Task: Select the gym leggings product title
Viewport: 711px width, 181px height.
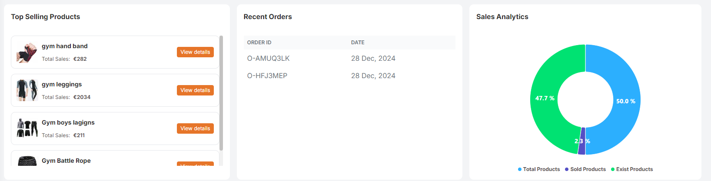Action: 62,84
